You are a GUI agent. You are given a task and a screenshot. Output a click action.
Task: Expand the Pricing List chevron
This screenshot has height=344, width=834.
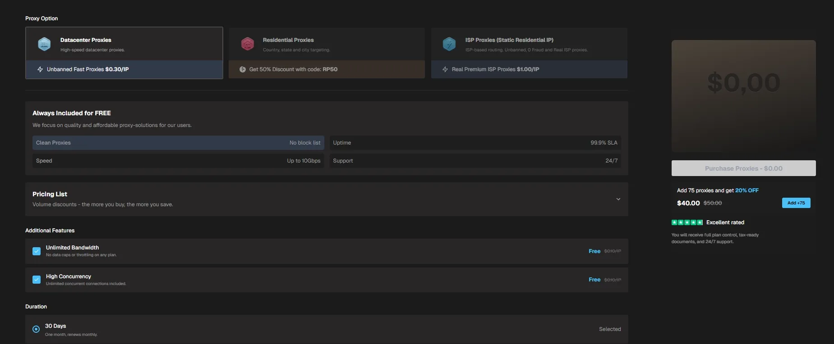pos(618,199)
